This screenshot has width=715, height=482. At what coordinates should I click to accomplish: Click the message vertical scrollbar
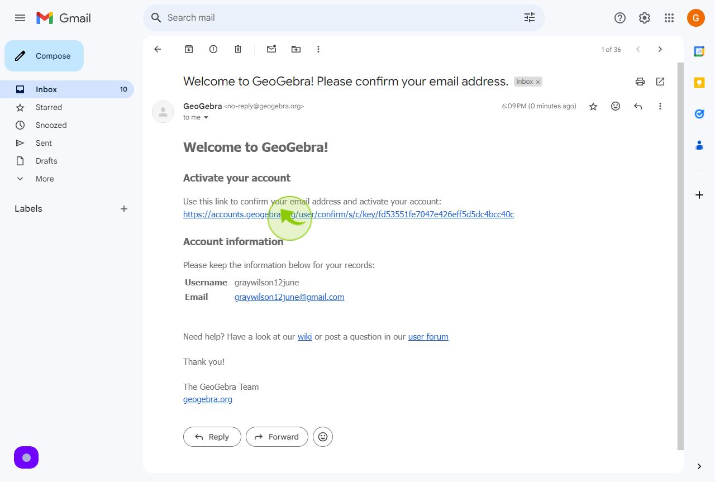(x=680, y=256)
